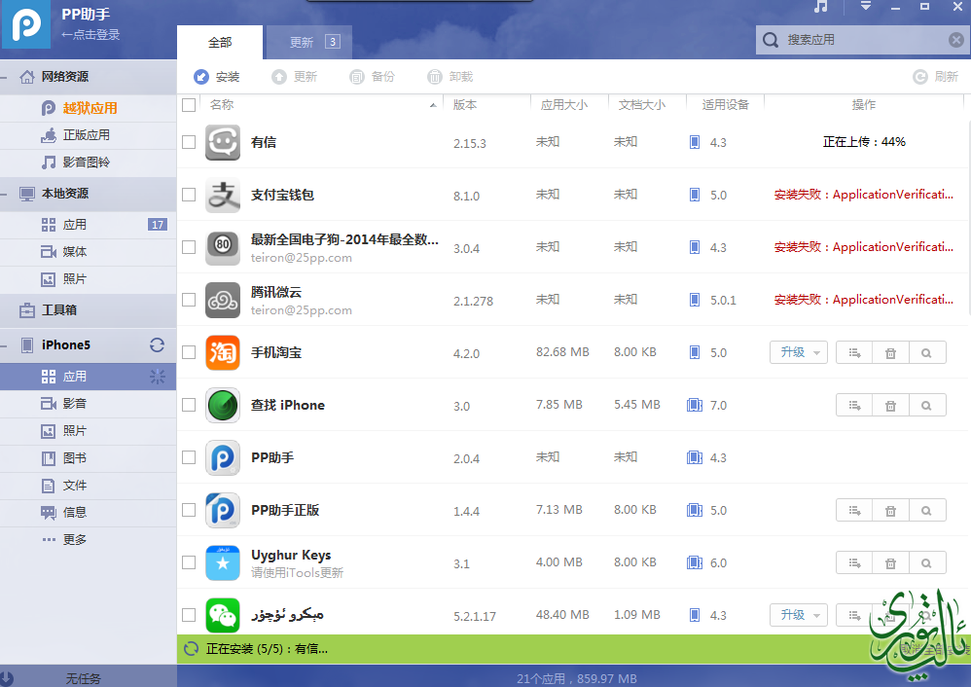Viewport: 971px width, 687px height.
Task: Open 影音图铃 in the sidebar
Action: [x=88, y=163]
